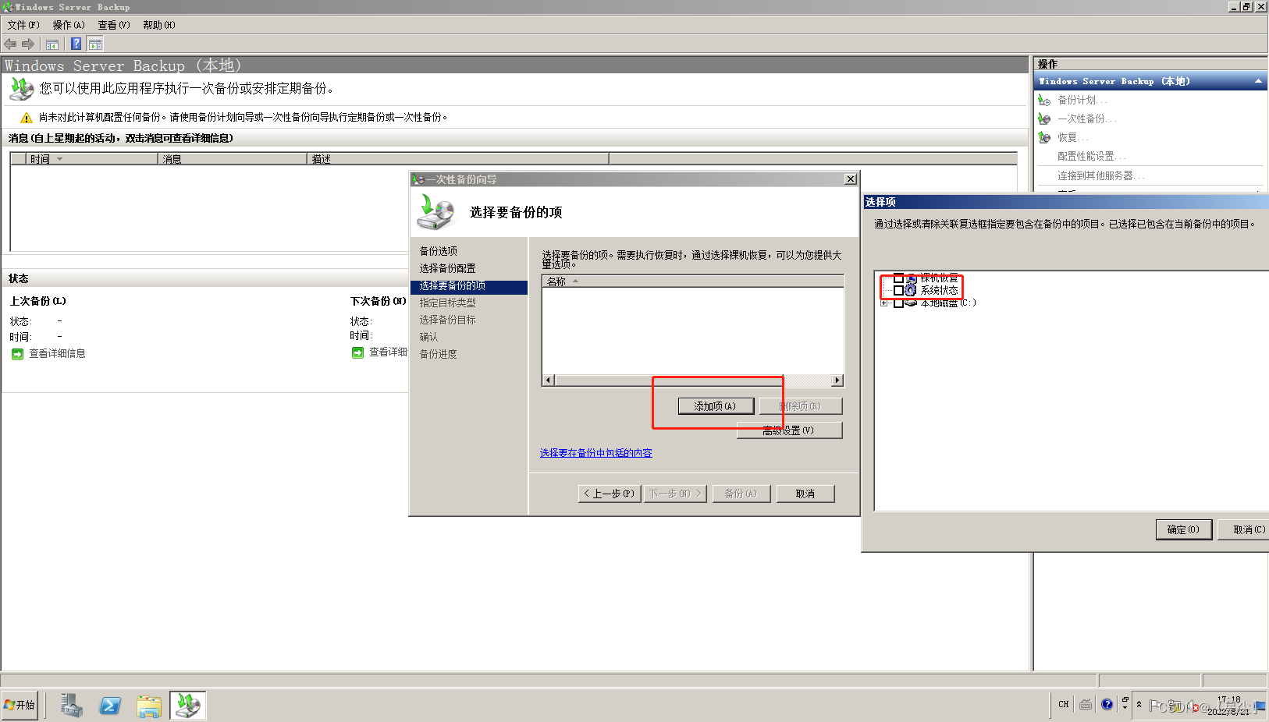Click the green arrow icon under 上次备份
The image size is (1269, 722).
click(x=18, y=354)
